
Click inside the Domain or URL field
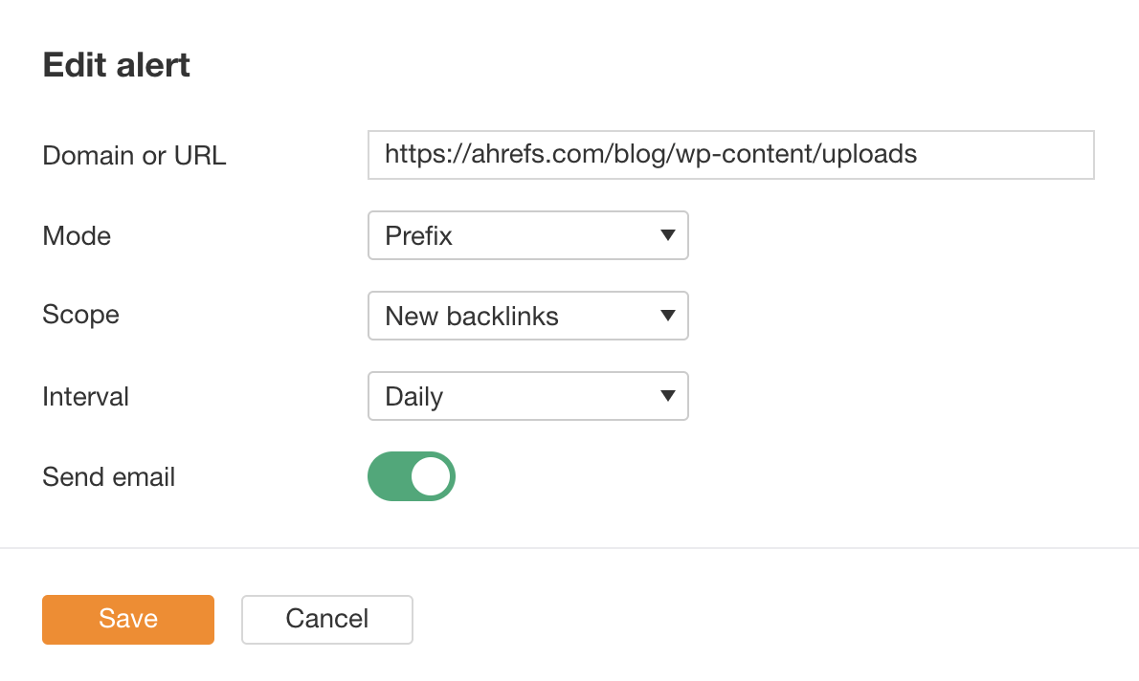coord(730,154)
